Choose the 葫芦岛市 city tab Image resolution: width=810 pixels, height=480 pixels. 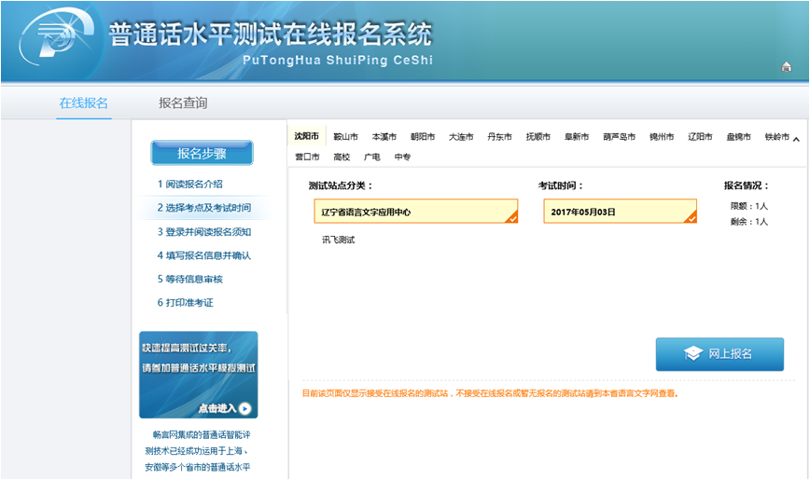pyautogui.click(x=619, y=137)
